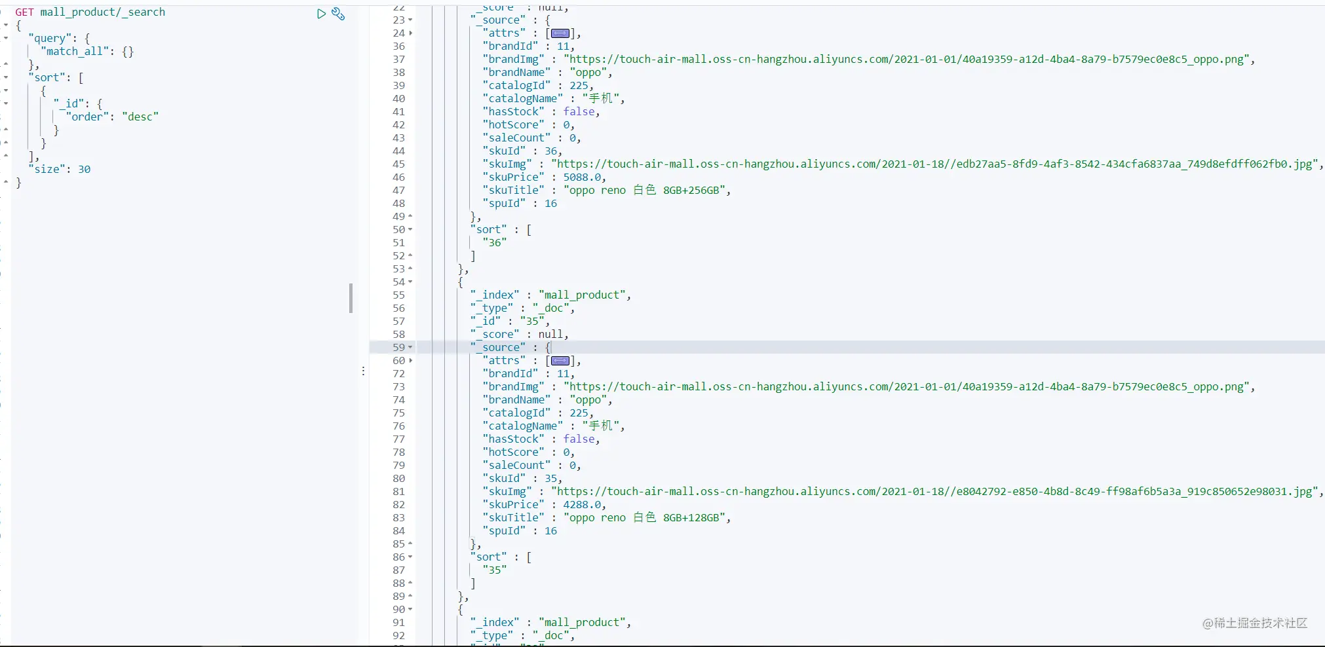Place cursor on the GET mall_product/_search line
This screenshot has height=647, width=1325.
pyautogui.click(x=90, y=12)
